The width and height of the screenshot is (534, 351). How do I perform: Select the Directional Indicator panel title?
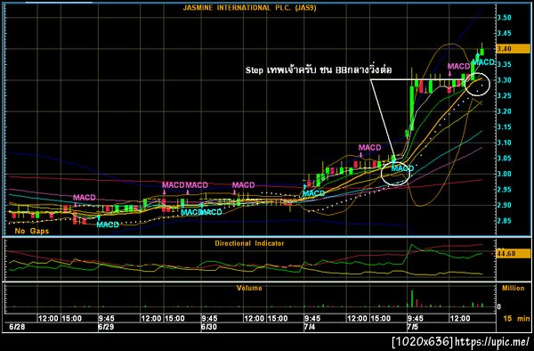249,243
